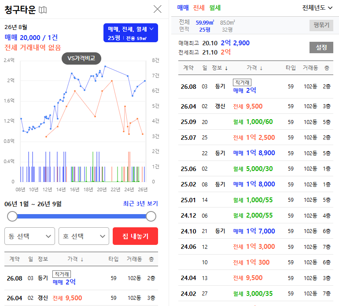Image resolution: width=339 pixels, height=306 pixels.
Task: Select the 월세 5,000/30 row
Action: (255, 168)
